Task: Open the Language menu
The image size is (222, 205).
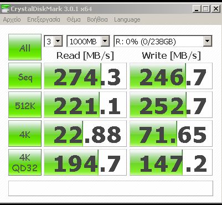Action: click(127, 19)
